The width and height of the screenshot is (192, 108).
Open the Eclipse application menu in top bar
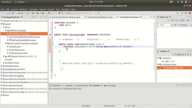(x=20, y=2)
